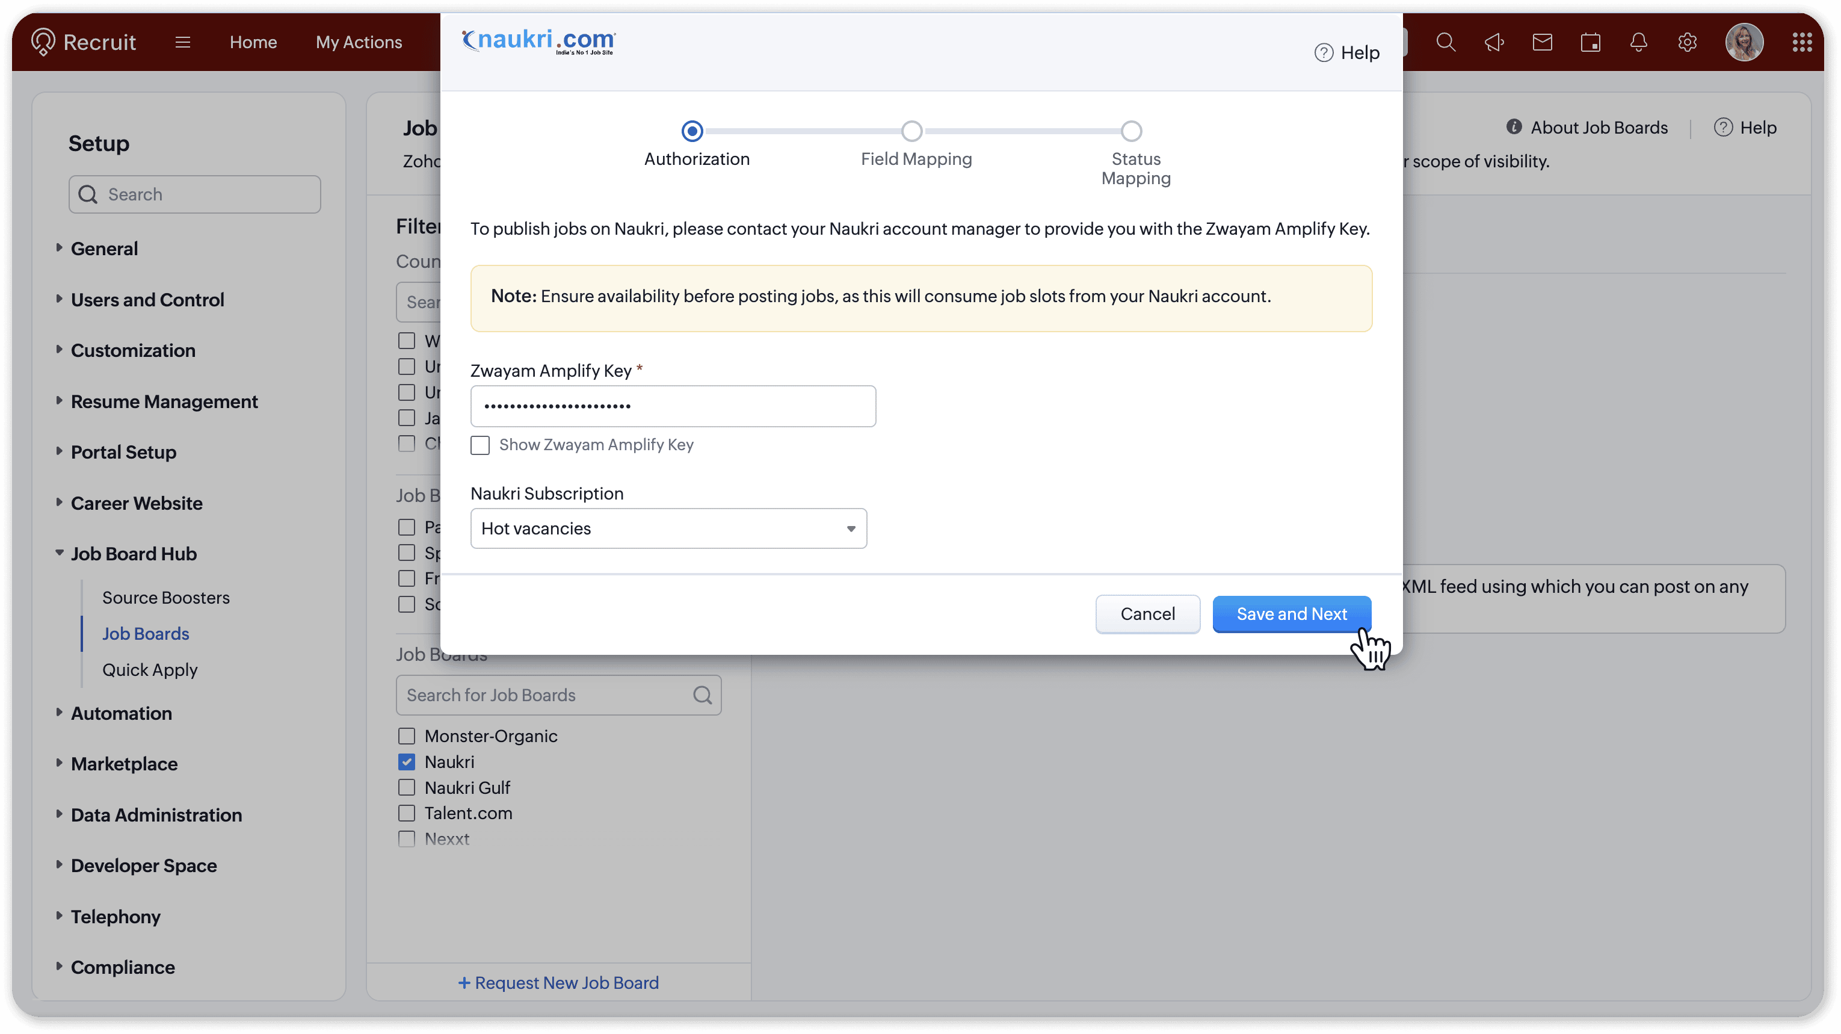Click the Save and Next button
Screen dimensions: 1841x1034
(1291, 613)
